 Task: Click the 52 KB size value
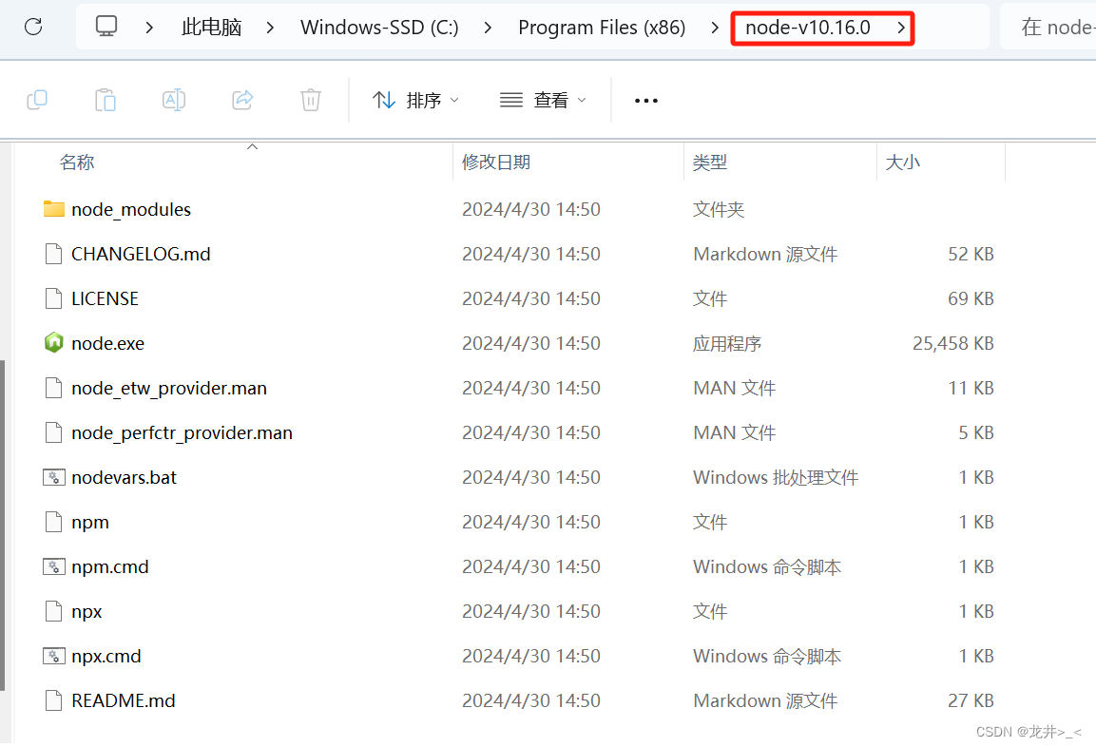[x=971, y=255]
